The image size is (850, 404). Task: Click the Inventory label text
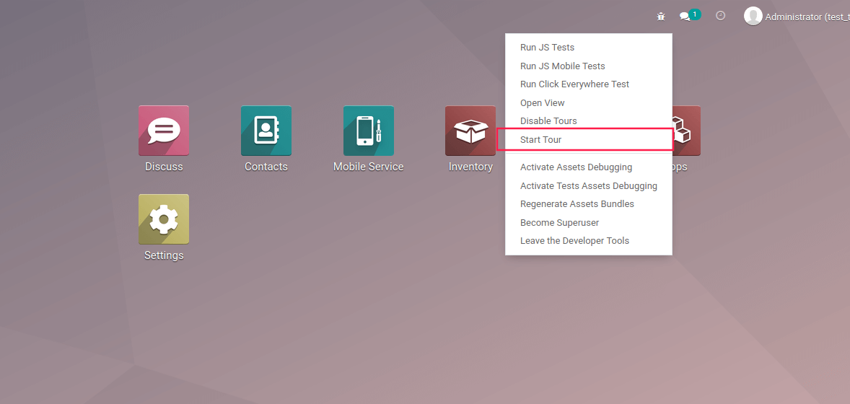[470, 167]
